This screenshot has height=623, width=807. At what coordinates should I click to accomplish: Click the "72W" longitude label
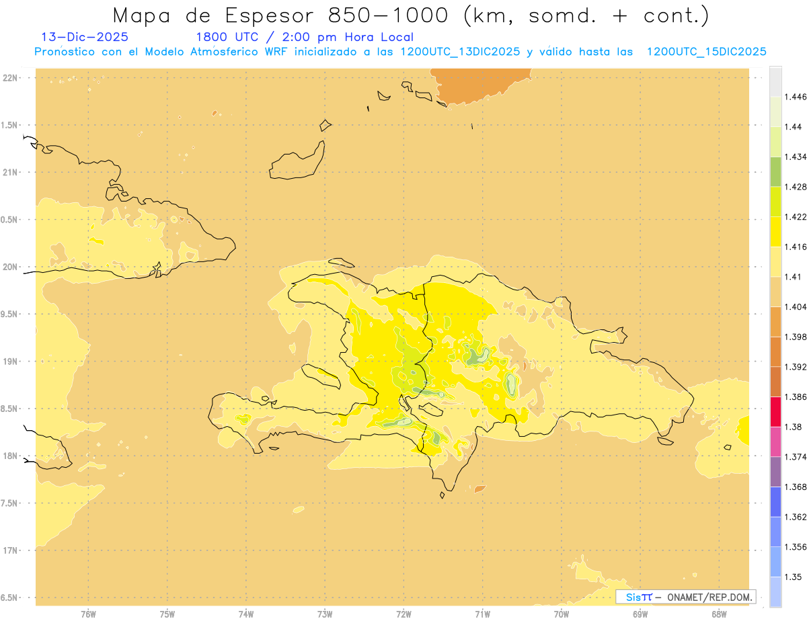pyautogui.click(x=403, y=614)
